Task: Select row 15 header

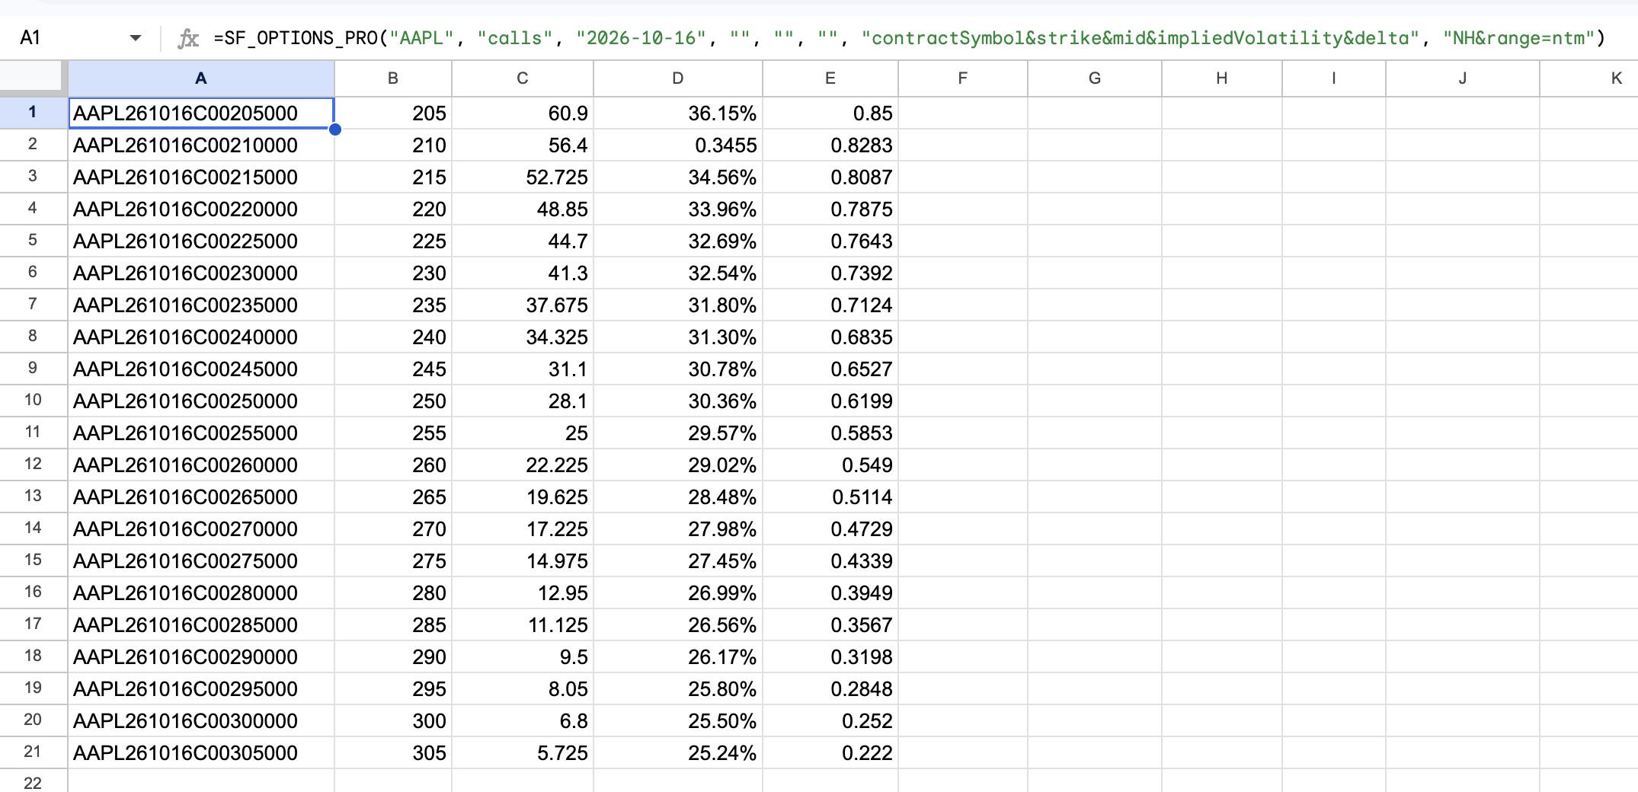Action: pos(34,560)
